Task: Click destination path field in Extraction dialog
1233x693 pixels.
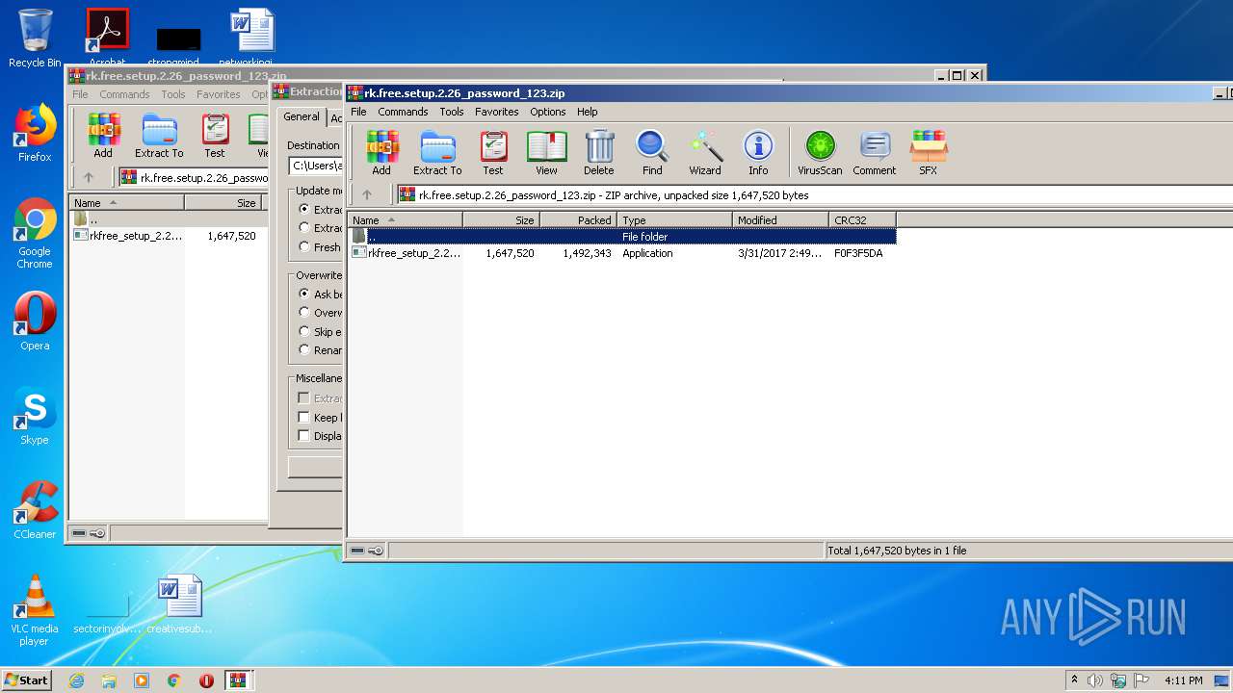Action: [316, 166]
